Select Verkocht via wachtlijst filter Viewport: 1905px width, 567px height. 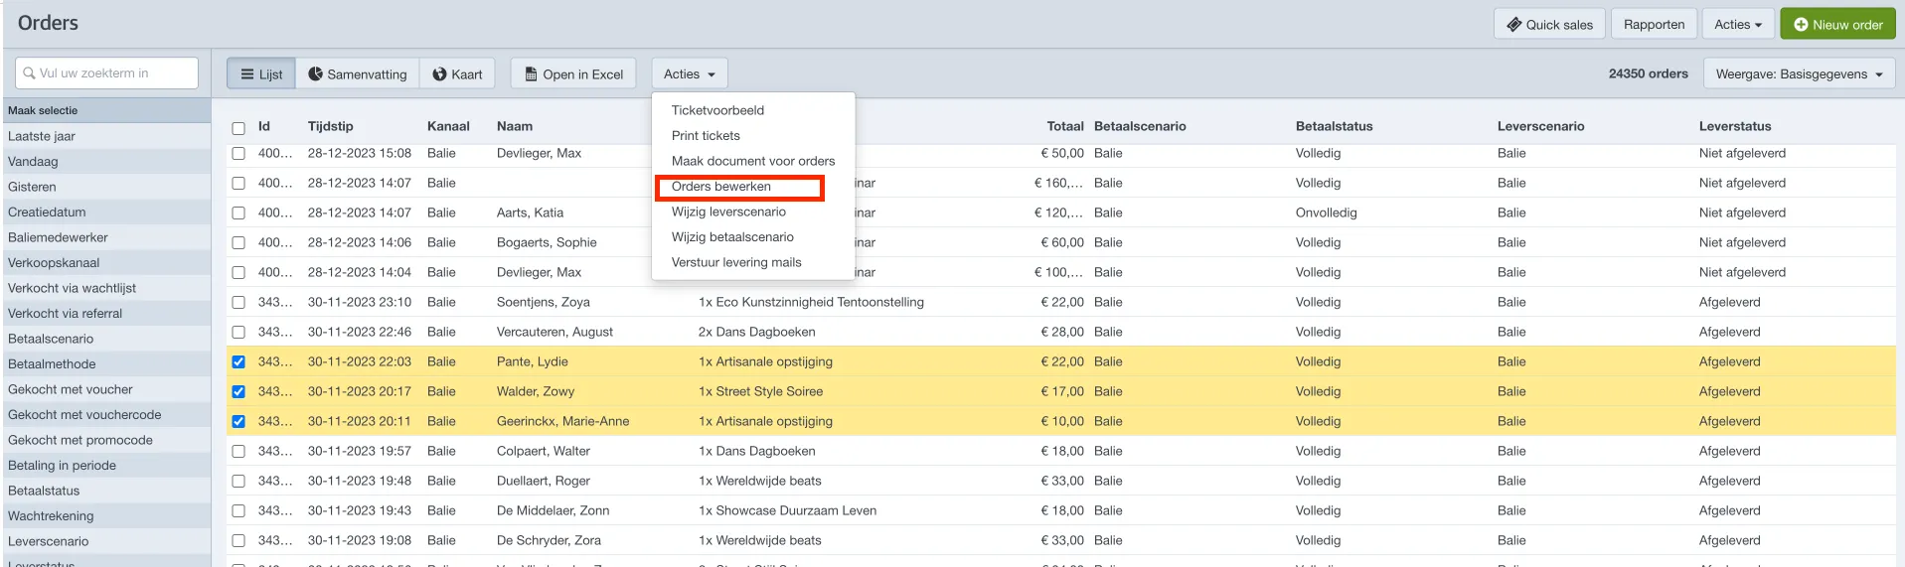(106, 288)
